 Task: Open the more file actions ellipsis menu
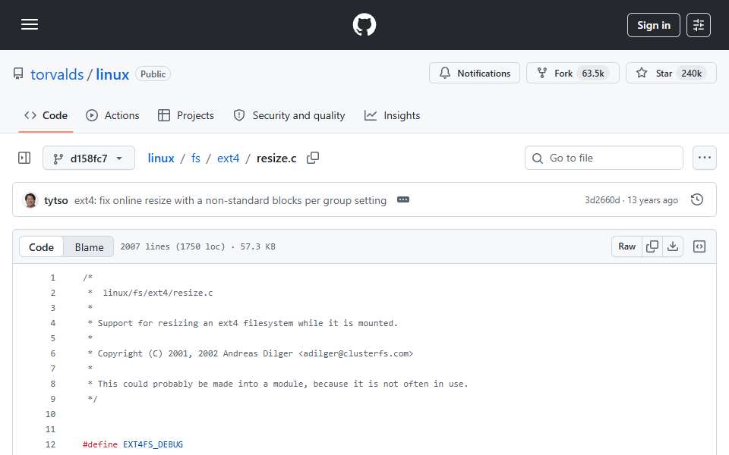[x=705, y=158]
